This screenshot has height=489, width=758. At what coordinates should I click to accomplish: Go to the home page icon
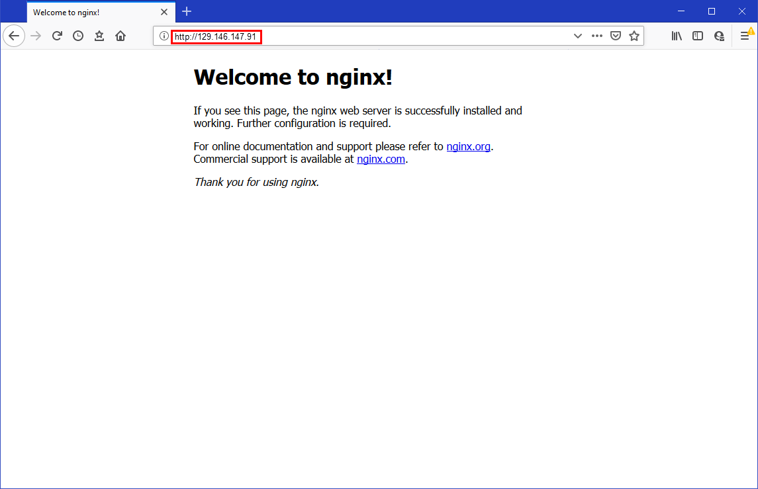coord(120,36)
